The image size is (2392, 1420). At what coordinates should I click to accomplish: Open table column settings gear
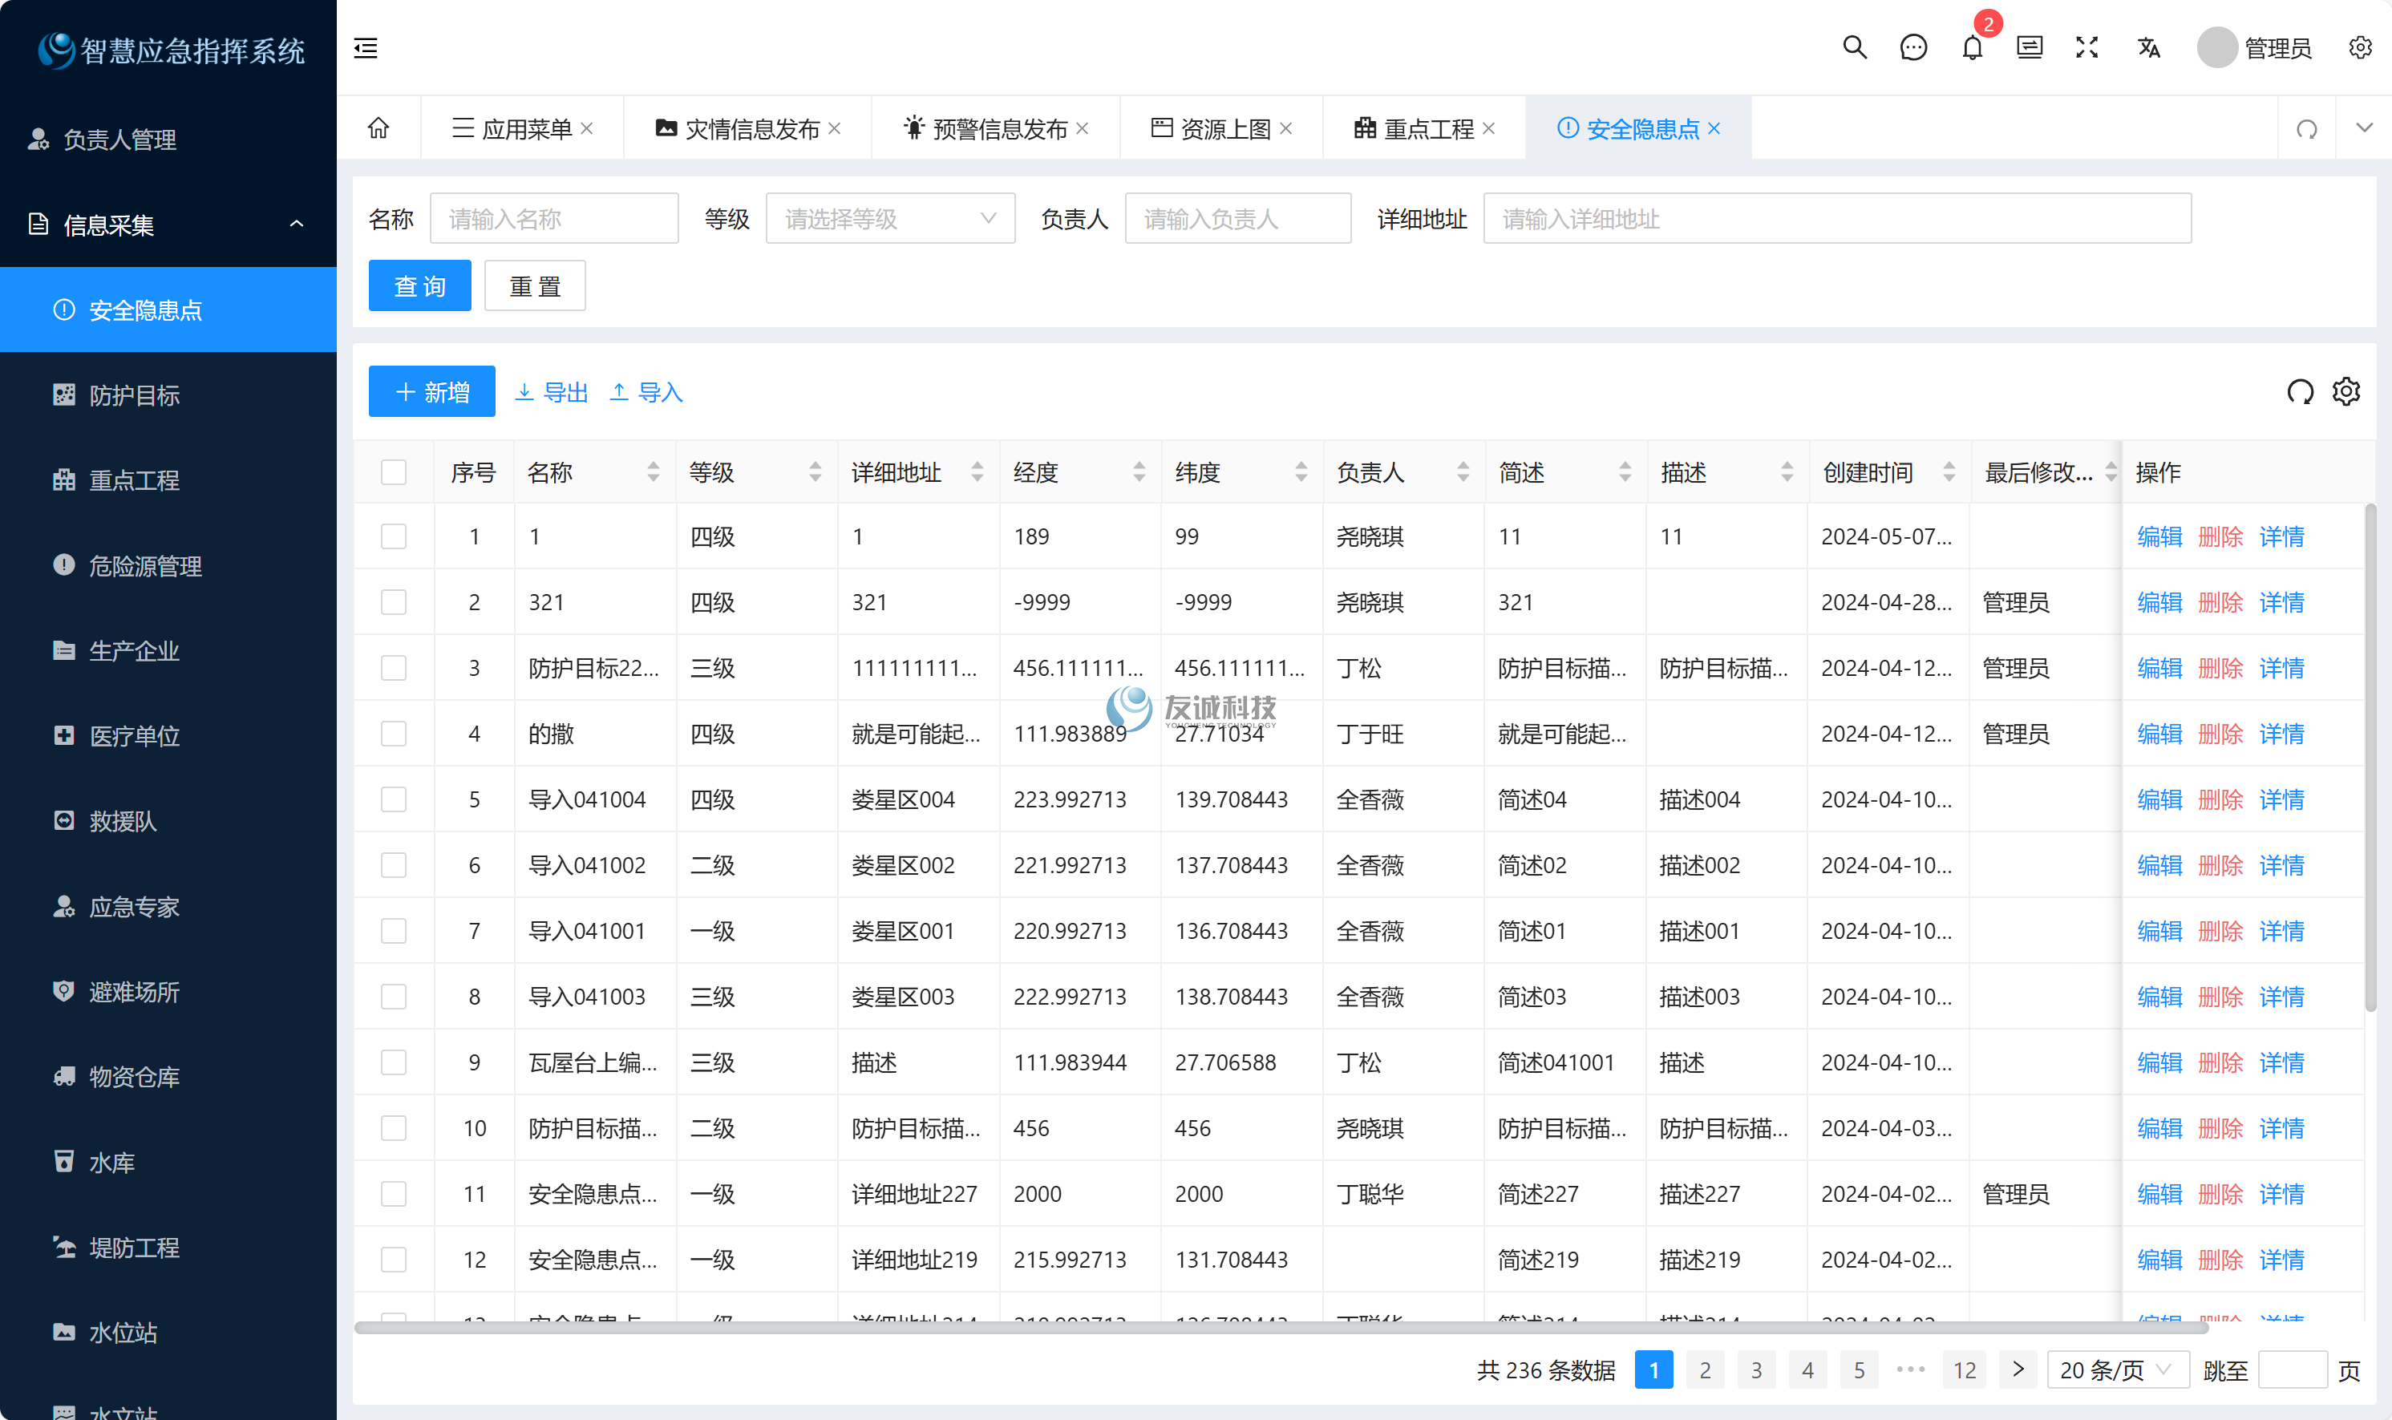(x=2346, y=391)
